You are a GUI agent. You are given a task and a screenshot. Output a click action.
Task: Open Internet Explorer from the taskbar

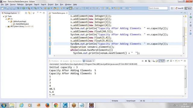coord(21,105)
